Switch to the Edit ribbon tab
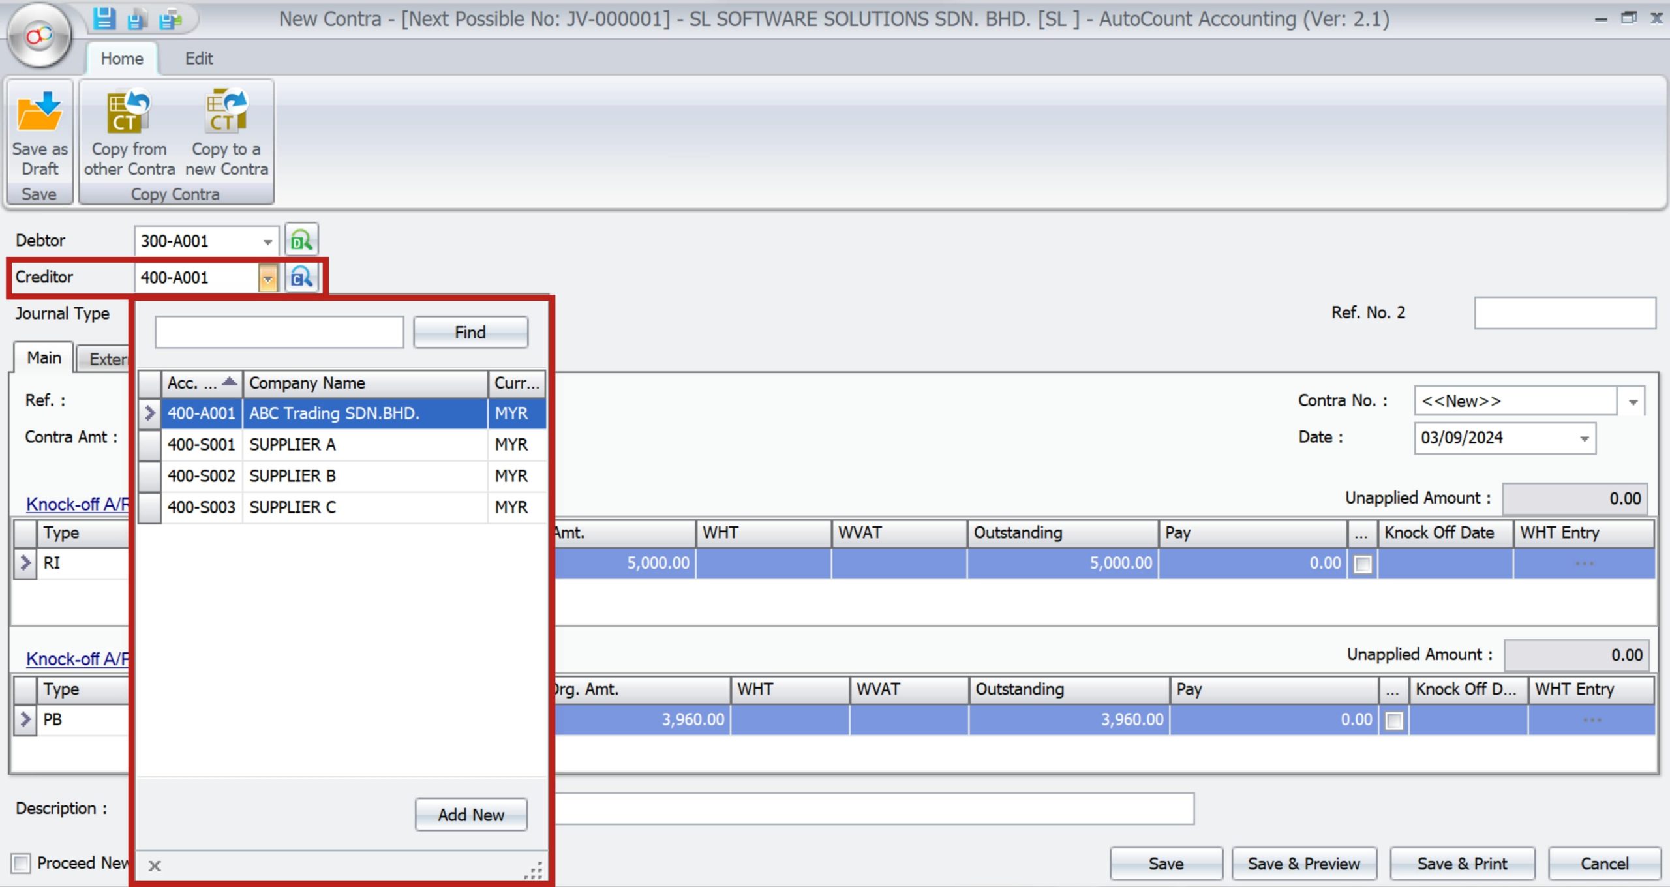 tap(199, 59)
